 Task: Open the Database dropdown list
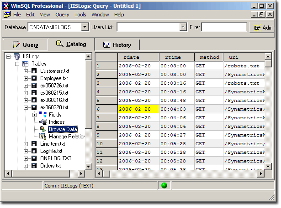pos(85,27)
